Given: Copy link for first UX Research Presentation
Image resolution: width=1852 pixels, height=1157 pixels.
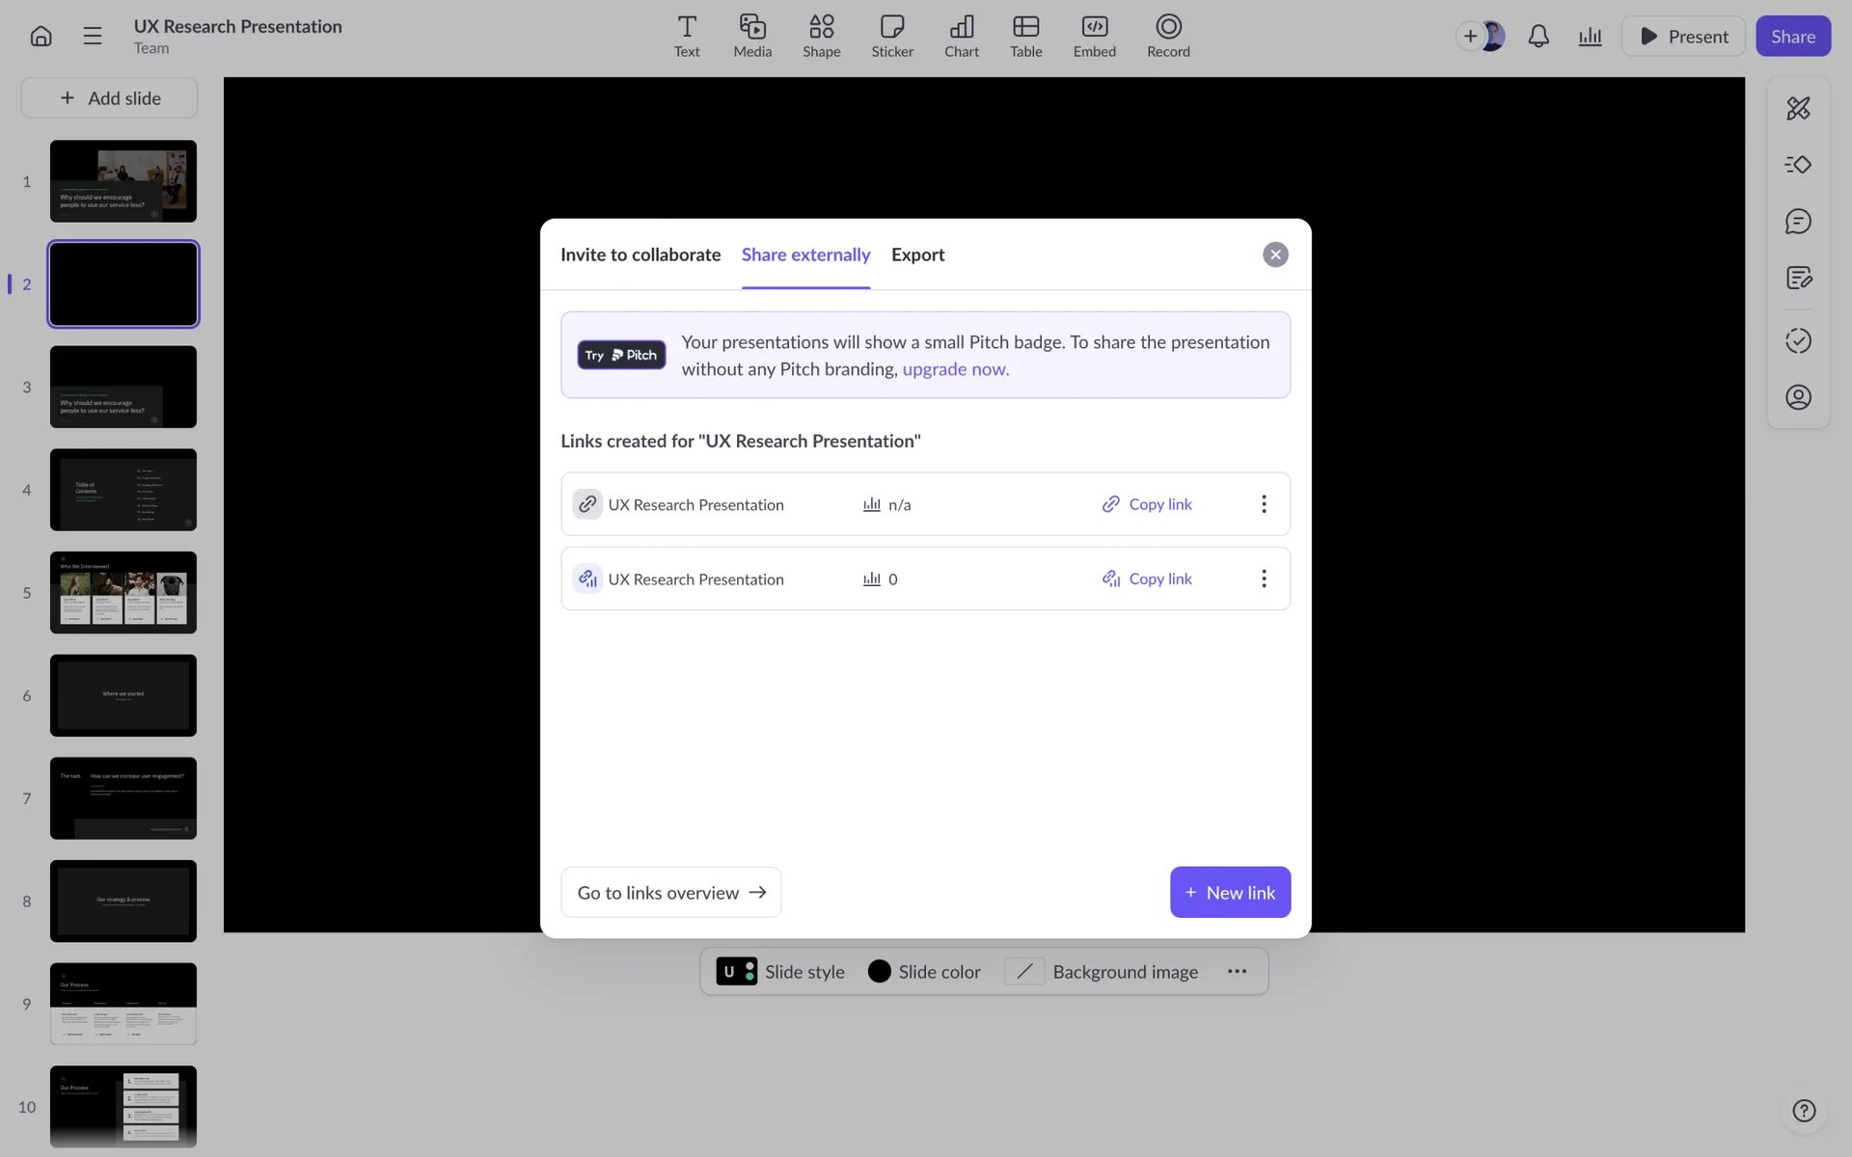Looking at the screenshot, I should click(1148, 504).
